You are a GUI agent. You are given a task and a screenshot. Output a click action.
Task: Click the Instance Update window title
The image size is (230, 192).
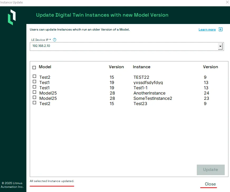click(x=11, y=2)
